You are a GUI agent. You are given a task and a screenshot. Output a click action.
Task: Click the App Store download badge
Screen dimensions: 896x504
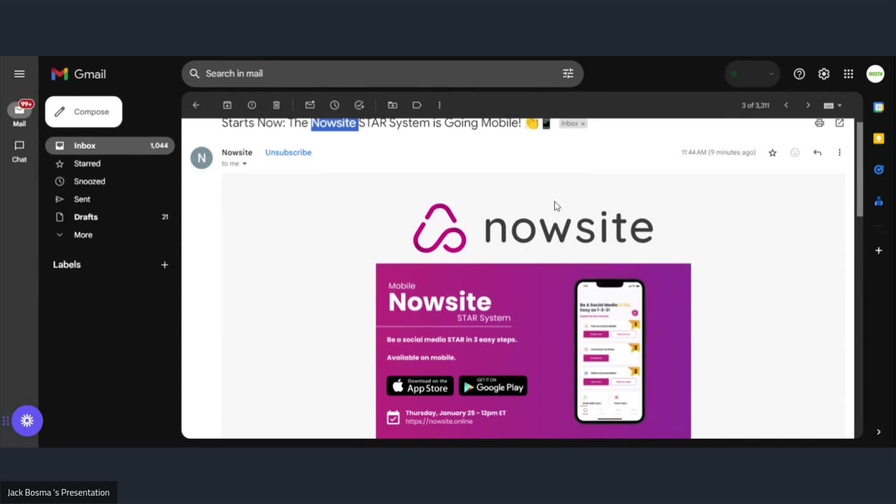coord(420,386)
